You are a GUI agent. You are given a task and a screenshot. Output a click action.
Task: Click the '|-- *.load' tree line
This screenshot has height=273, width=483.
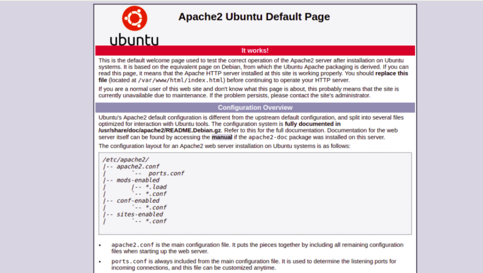point(149,187)
